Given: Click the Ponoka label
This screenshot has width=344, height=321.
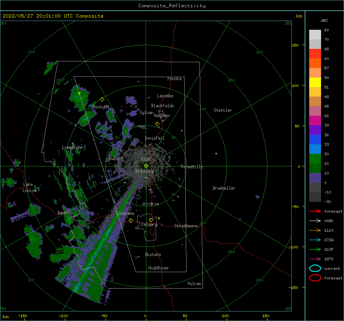Looking at the screenshot, I should (x=174, y=79).
